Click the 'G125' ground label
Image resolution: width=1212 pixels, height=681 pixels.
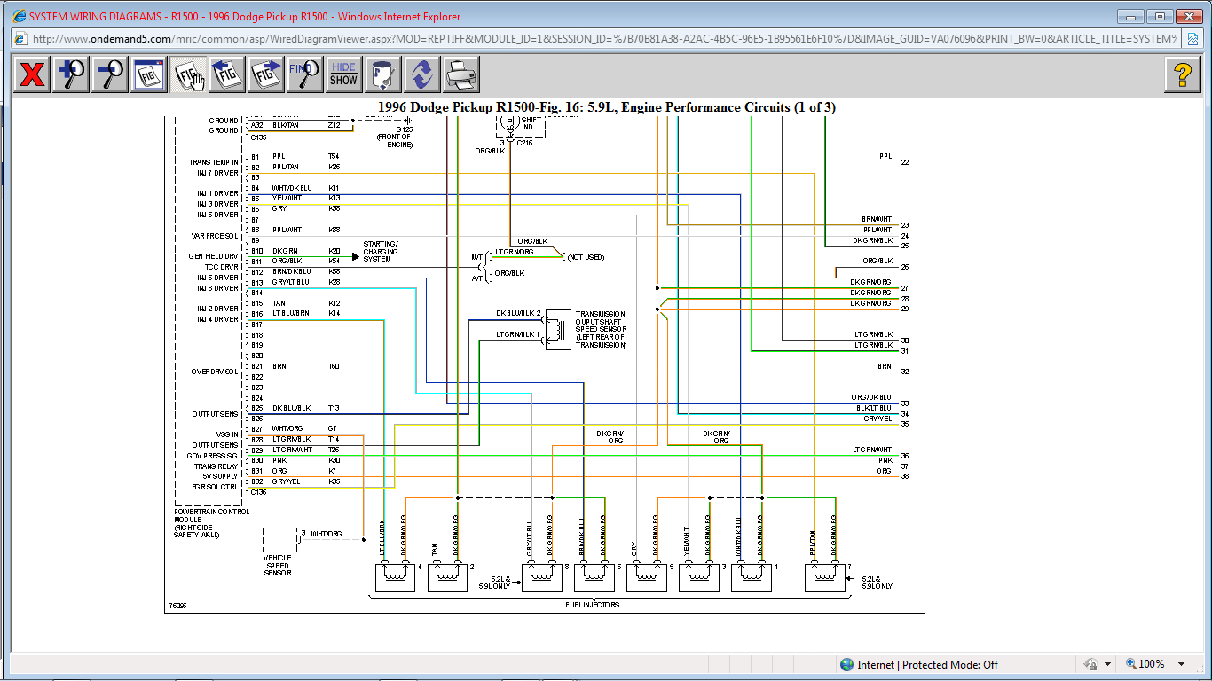click(x=404, y=129)
